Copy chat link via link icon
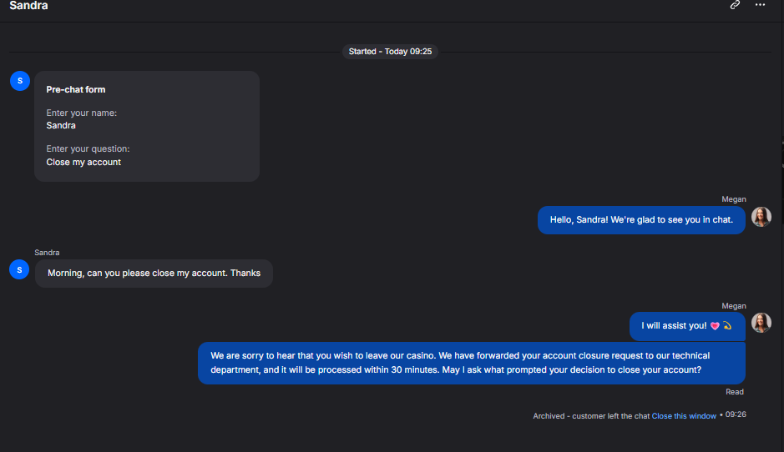The width and height of the screenshot is (784, 452). [x=735, y=5]
